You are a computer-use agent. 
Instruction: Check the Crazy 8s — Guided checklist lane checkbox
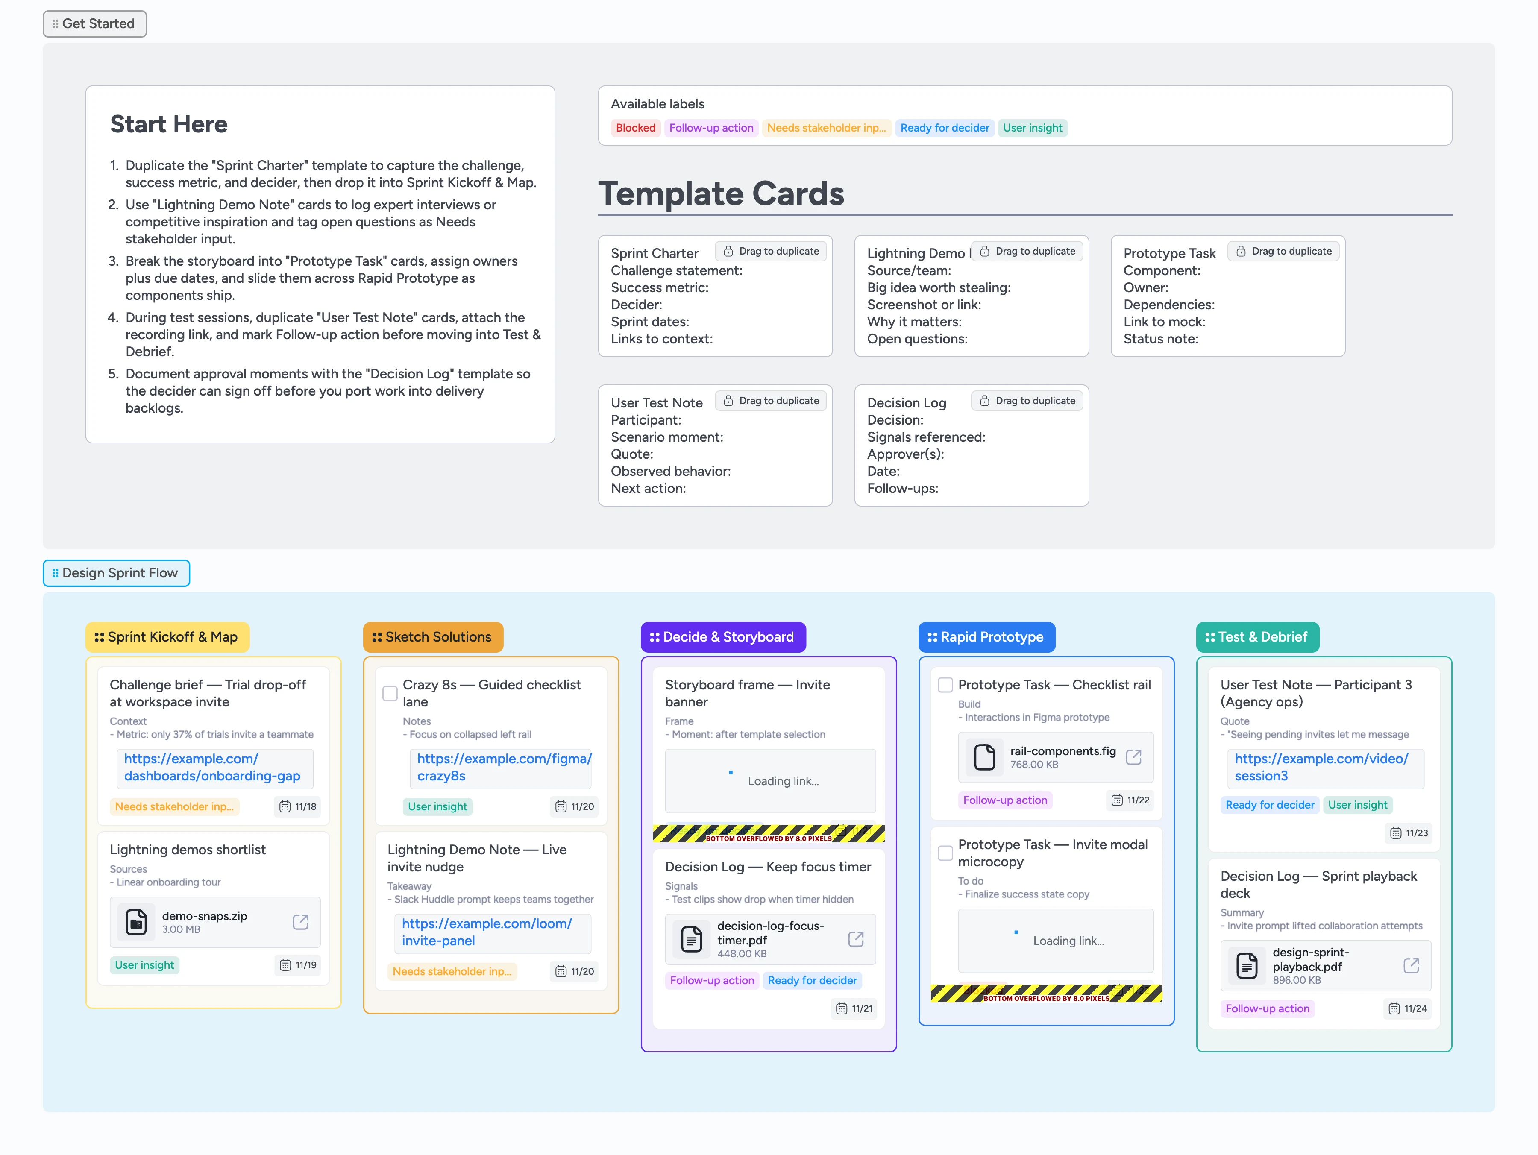(390, 693)
